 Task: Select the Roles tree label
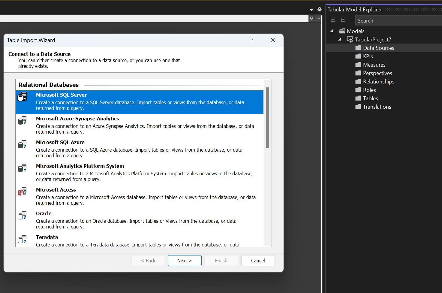tap(369, 90)
